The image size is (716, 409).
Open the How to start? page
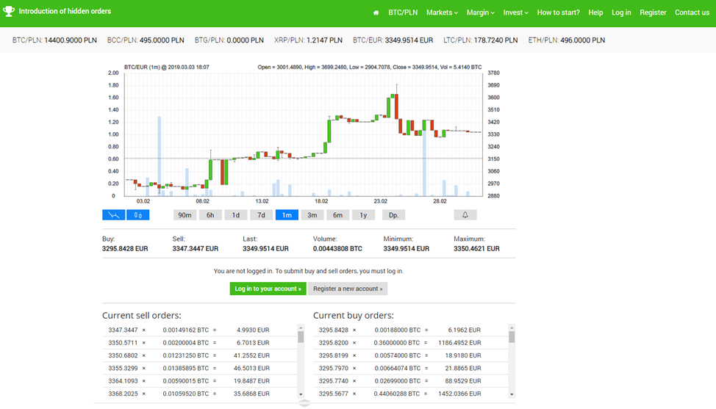[x=558, y=12]
